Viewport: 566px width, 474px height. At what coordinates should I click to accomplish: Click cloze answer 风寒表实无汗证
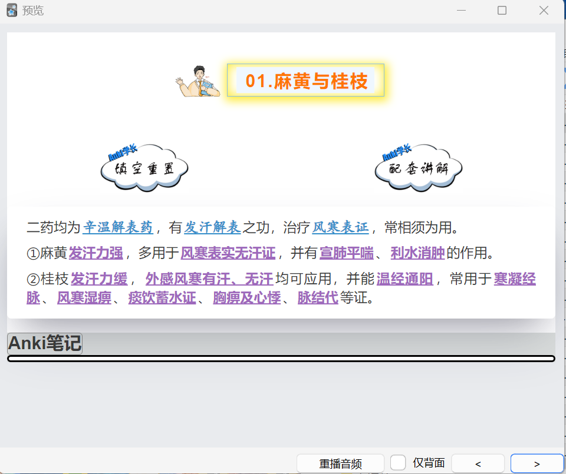228,253
